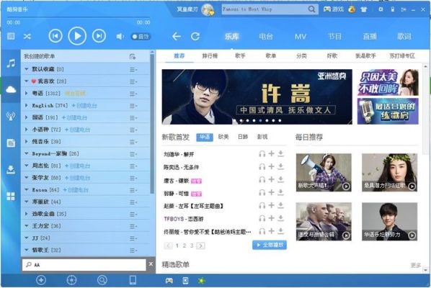Open the apps grid sidebar icon
The width and height of the screenshot is (431, 288).
tap(11, 197)
